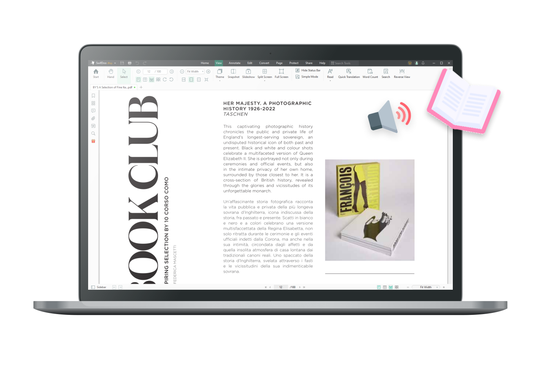Image resolution: width=547 pixels, height=365 pixels.
Task: Select the Hand tool
Action: coord(111,73)
